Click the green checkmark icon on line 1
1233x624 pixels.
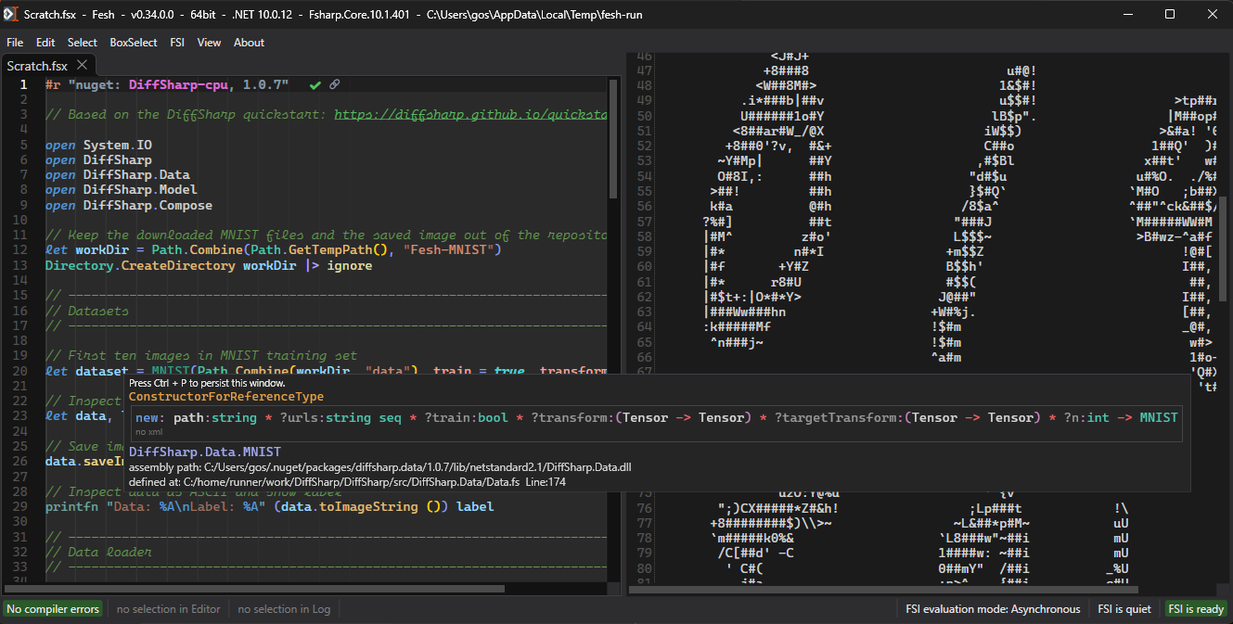click(x=315, y=85)
